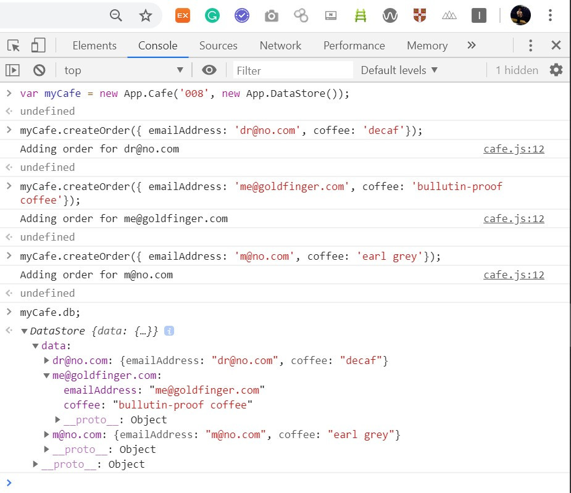Click the 1 hidden messages label

click(517, 70)
